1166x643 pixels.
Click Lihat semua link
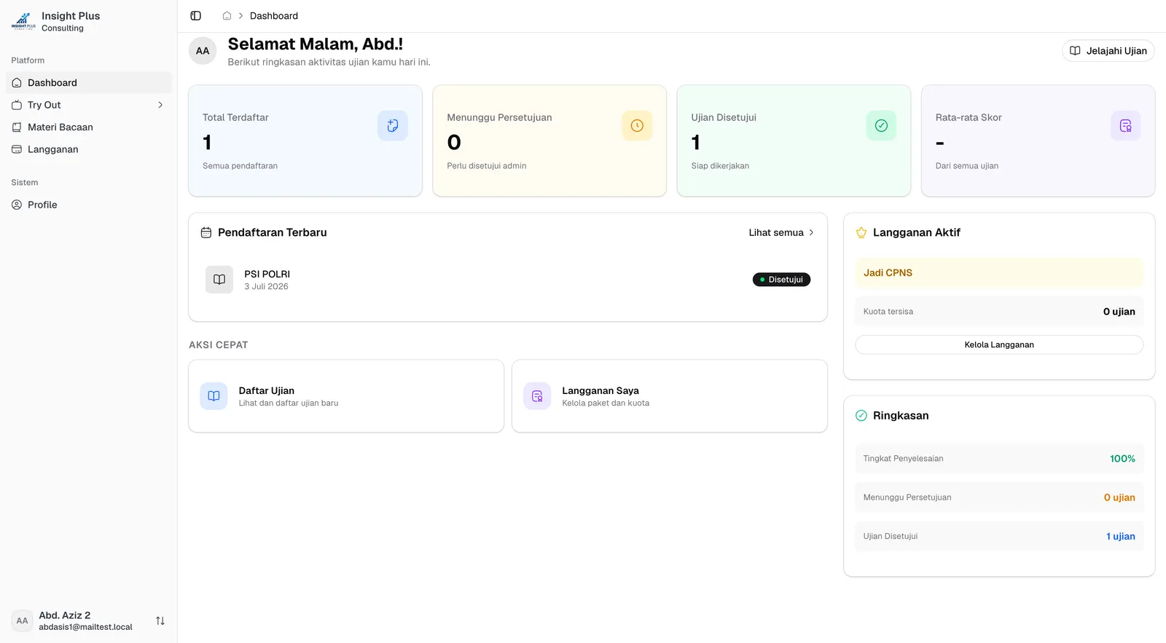point(781,232)
